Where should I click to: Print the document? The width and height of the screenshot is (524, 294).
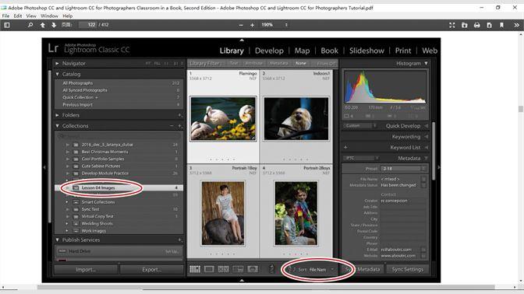(477, 25)
